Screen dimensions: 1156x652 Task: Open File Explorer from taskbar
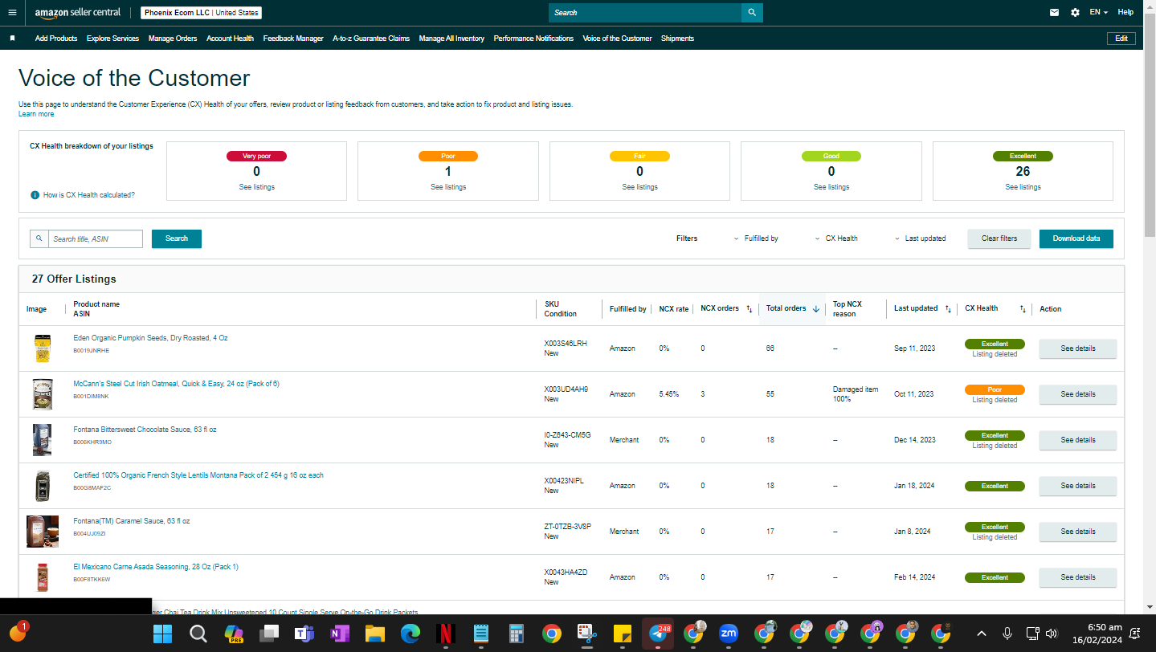(x=375, y=634)
